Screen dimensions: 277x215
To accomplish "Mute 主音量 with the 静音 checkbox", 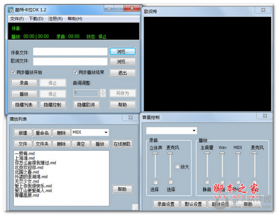I will 207,182.
